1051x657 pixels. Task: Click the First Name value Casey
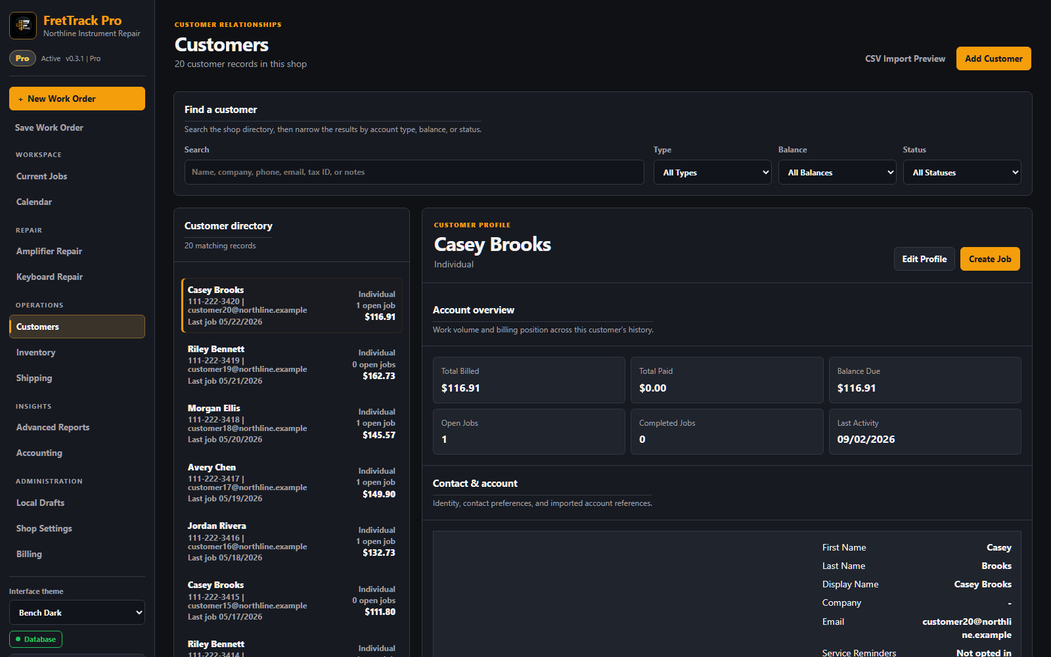pos(999,547)
